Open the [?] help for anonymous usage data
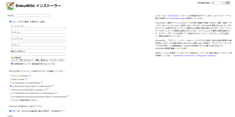The width and height of the screenshot is (235, 117). [63, 111]
